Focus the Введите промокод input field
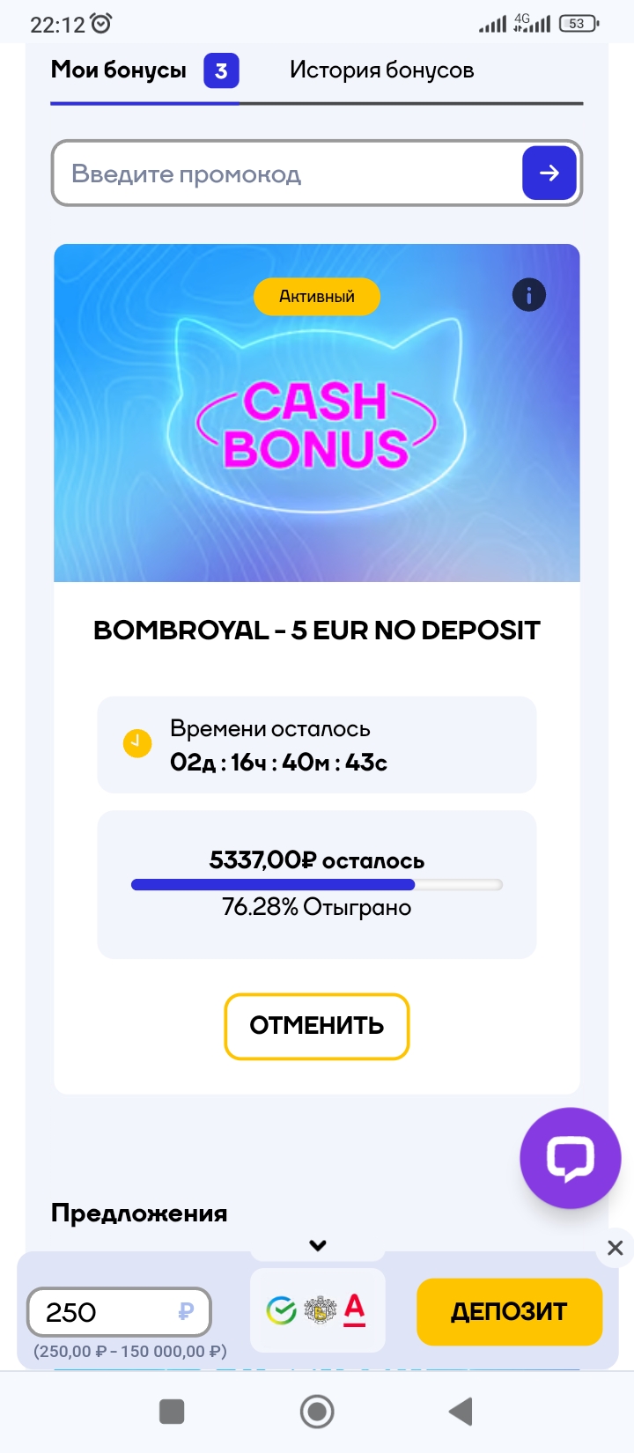Image resolution: width=634 pixels, height=1453 pixels. (x=282, y=173)
